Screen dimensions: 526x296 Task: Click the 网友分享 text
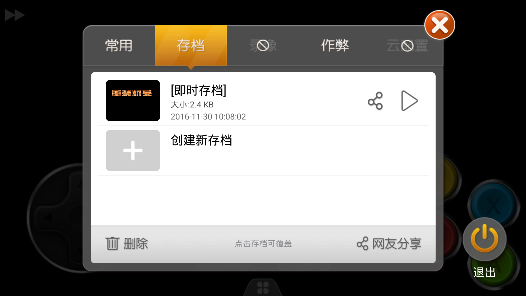pyautogui.click(x=397, y=244)
